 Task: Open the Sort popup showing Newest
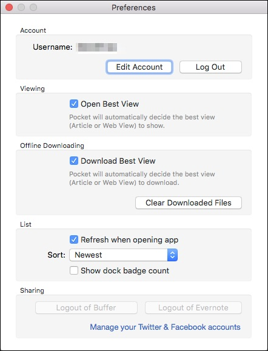(x=123, y=255)
